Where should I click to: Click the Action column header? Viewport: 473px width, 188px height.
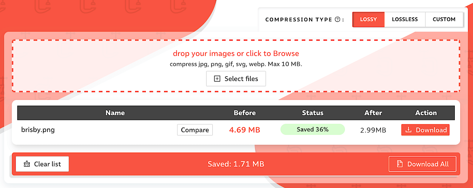pos(426,113)
